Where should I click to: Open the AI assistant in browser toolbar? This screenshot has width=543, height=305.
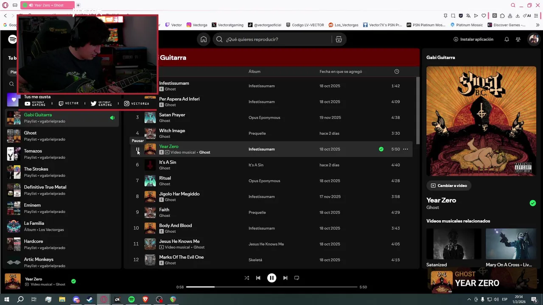tap(527, 16)
